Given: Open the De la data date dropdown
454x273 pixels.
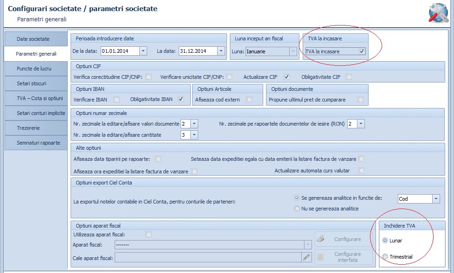Looking at the screenshot, I should (x=143, y=51).
